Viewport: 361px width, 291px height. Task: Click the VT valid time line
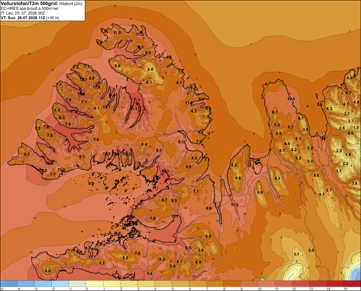click(30, 18)
